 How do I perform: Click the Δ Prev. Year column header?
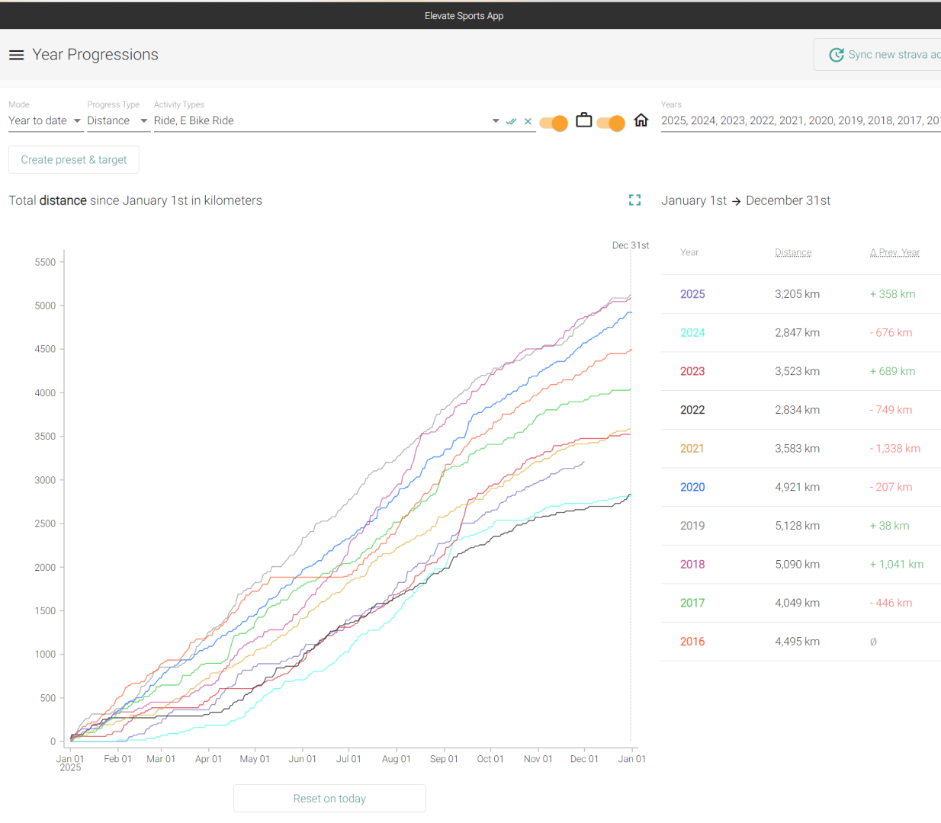(894, 252)
